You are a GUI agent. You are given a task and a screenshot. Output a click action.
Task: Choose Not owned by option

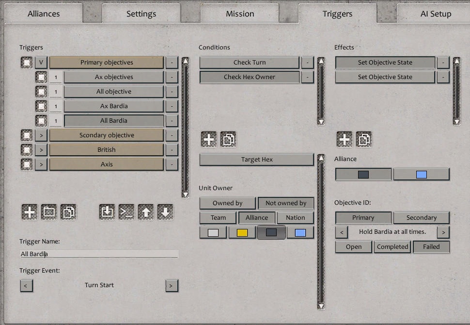tap(286, 203)
